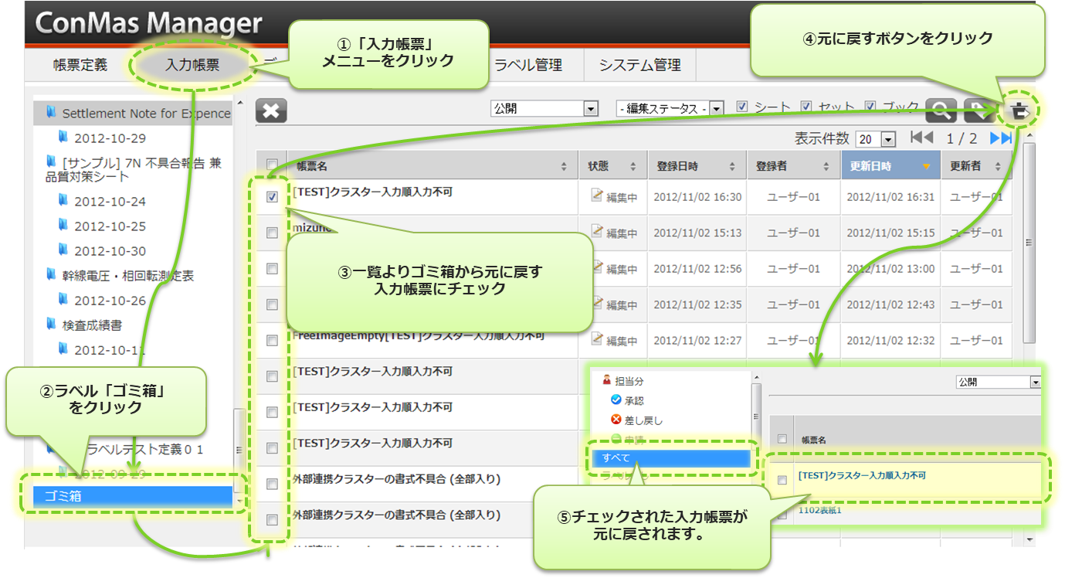The width and height of the screenshot is (1065, 578).
Task: Click the restore from trash icon
Action: coord(1019,111)
